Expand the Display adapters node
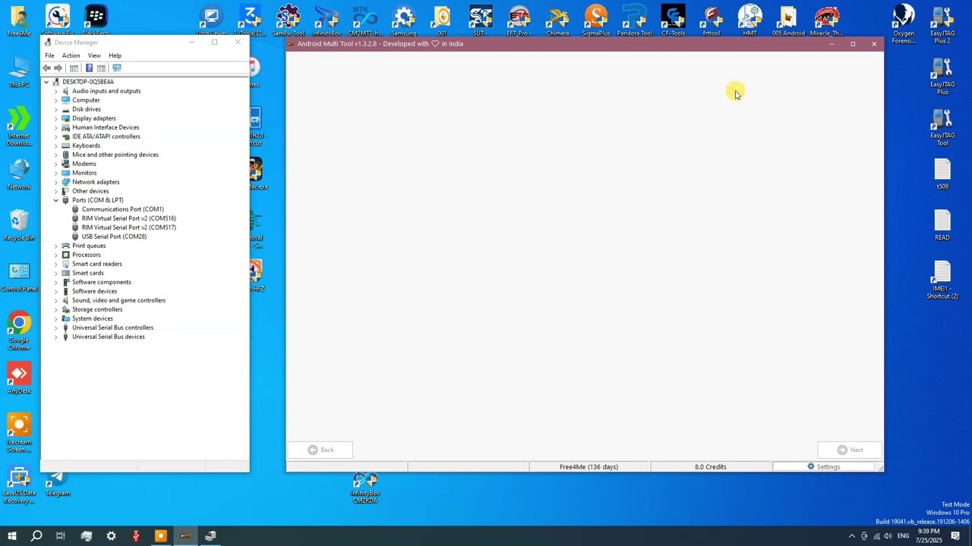The height and width of the screenshot is (546, 972). (x=55, y=118)
